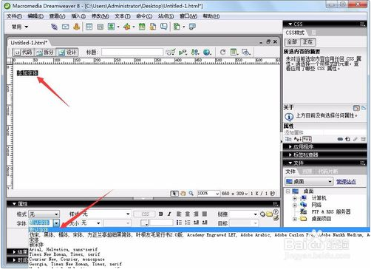Screen dimensions: 371x275
Task: Insert a named anchor icon
Action: [77, 27]
